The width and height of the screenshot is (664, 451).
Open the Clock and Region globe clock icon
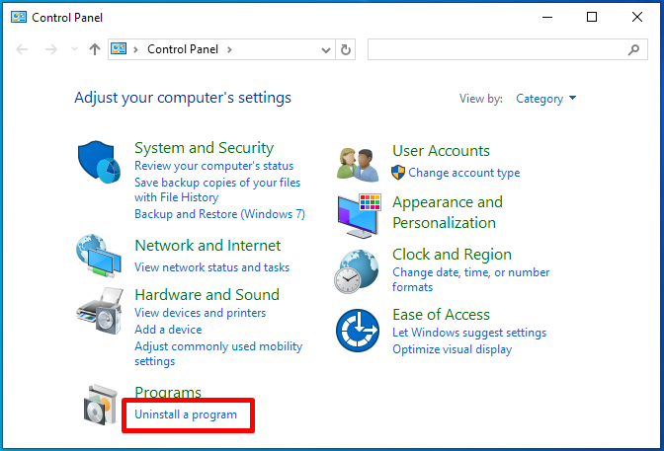356,271
